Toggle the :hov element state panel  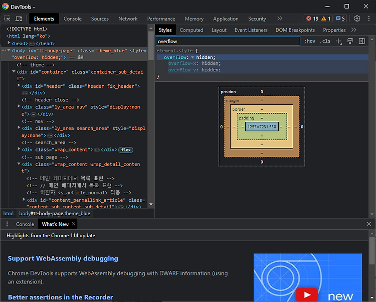tap(309, 41)
